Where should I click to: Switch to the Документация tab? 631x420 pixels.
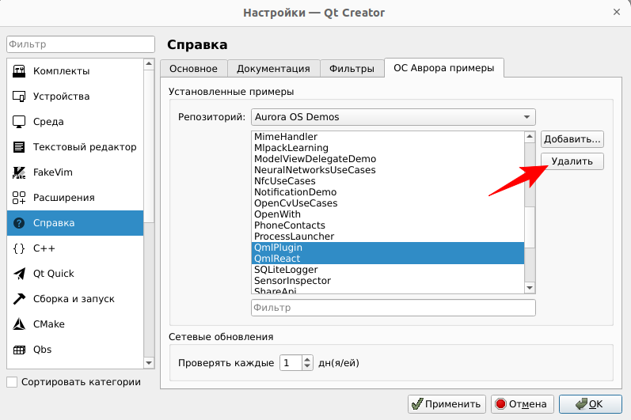click(x=273, y=69)
